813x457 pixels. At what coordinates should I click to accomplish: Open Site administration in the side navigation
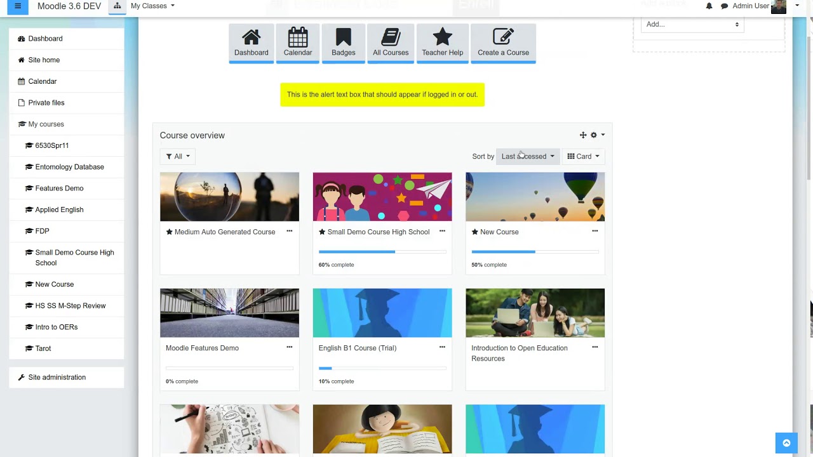click(67, 377)
